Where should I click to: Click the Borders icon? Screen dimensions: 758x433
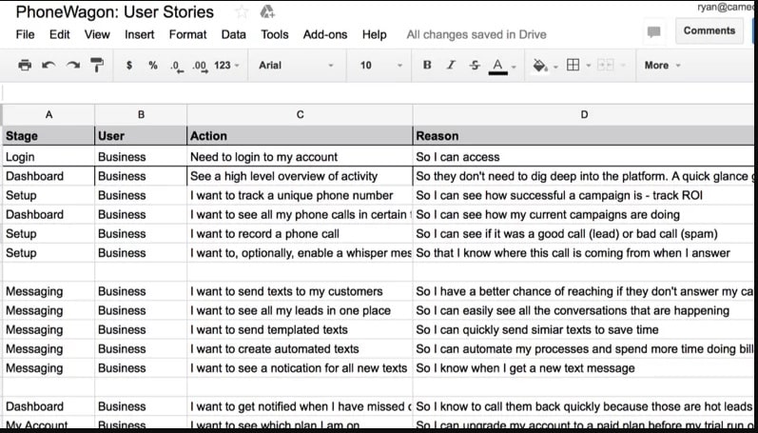coord(573,65)
